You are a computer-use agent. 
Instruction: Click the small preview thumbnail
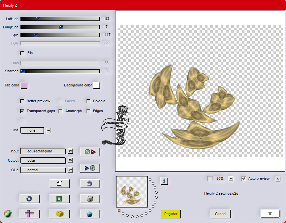click(132, 192)
